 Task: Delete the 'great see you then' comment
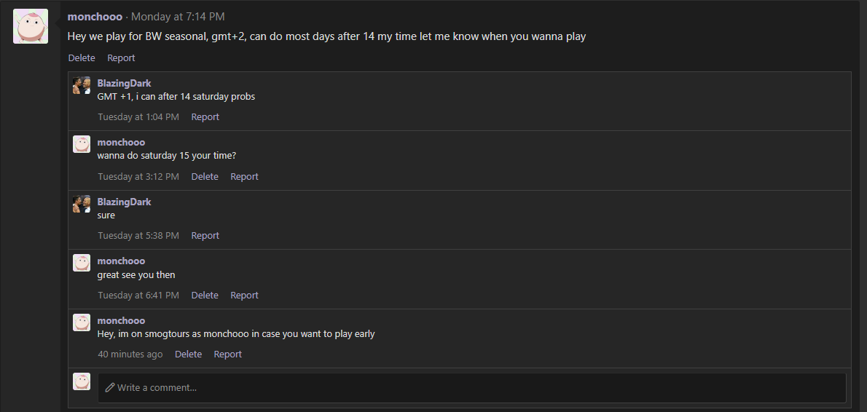click(x=205, y=296)
